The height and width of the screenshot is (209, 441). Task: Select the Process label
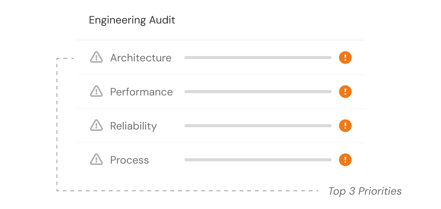(129, 160)
